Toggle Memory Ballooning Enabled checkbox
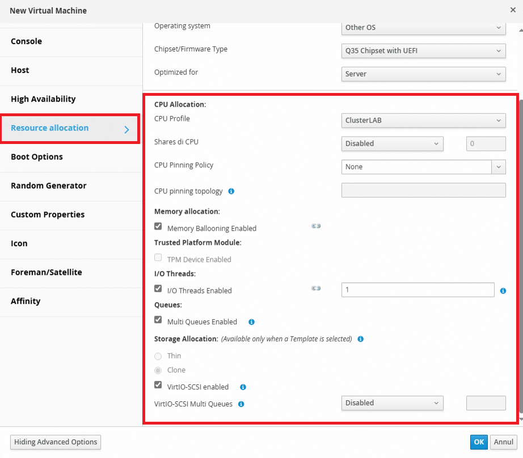Viewport: 523px width, 458px height. (x=158, y=226)
